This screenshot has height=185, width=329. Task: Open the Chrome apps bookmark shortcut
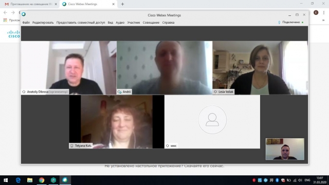pyautogui.click(x=11, y=20)
